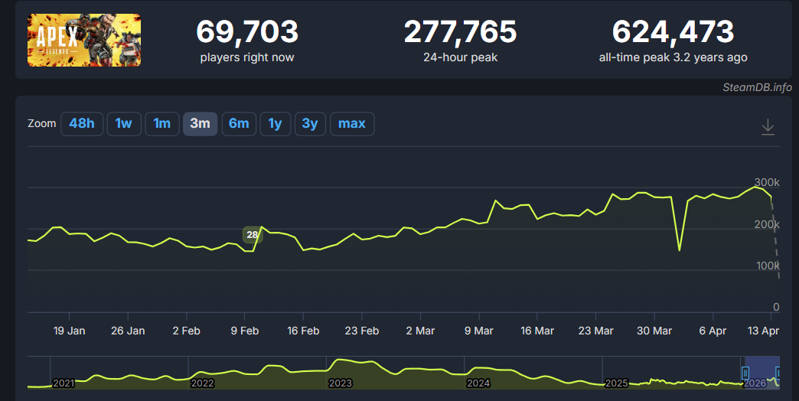
Task: Click the 16 Mar x-axis label
Action: pyautogui.click(x=537, y=331)
